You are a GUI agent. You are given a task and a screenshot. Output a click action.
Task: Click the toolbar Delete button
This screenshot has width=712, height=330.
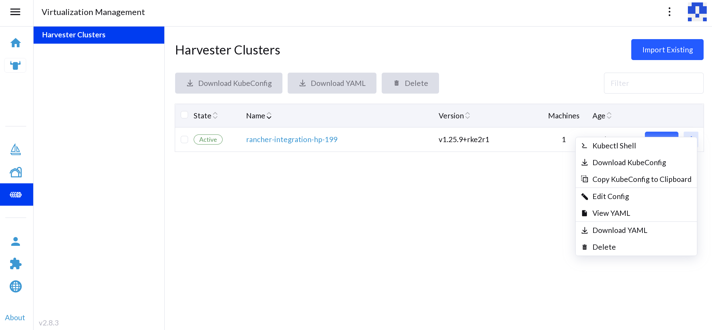(410, 83)
